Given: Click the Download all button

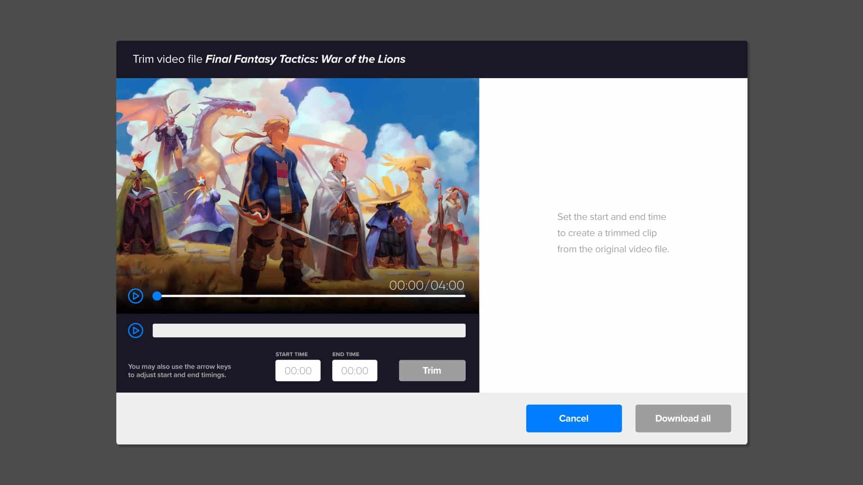Looking at the screenshot, I should [x=683, y=419].
